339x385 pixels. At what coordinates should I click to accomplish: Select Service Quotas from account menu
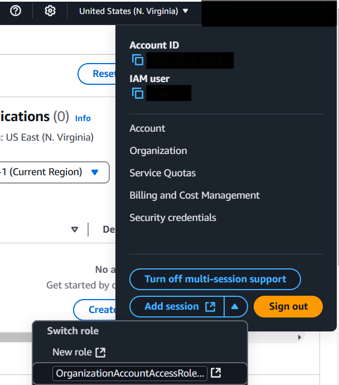(163, 173)
